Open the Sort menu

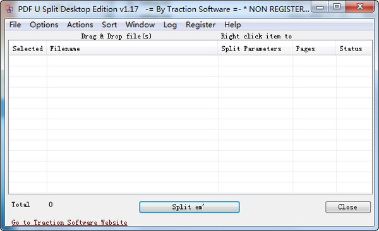pos(109,25)
